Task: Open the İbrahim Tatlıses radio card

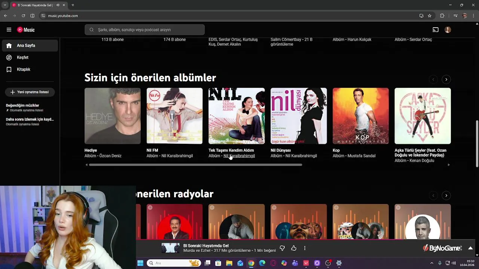Action: pyautogui.click(x=174, y=222)
